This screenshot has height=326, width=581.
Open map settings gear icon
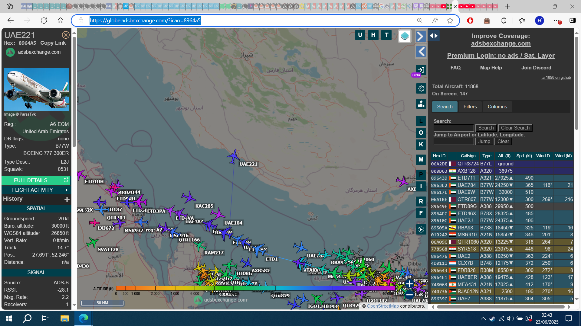[421, 88]
